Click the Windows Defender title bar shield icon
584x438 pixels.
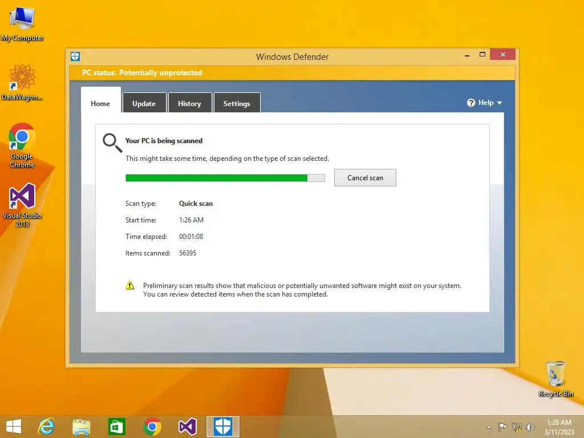[x=75, y=56]
